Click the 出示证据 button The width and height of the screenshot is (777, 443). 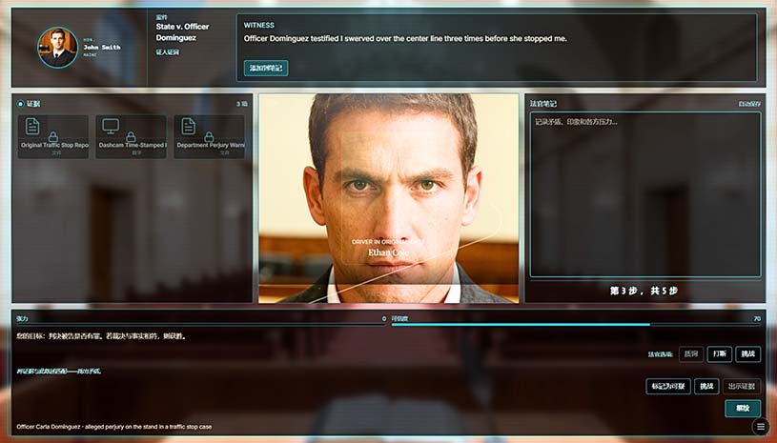(x=742, y=387)
